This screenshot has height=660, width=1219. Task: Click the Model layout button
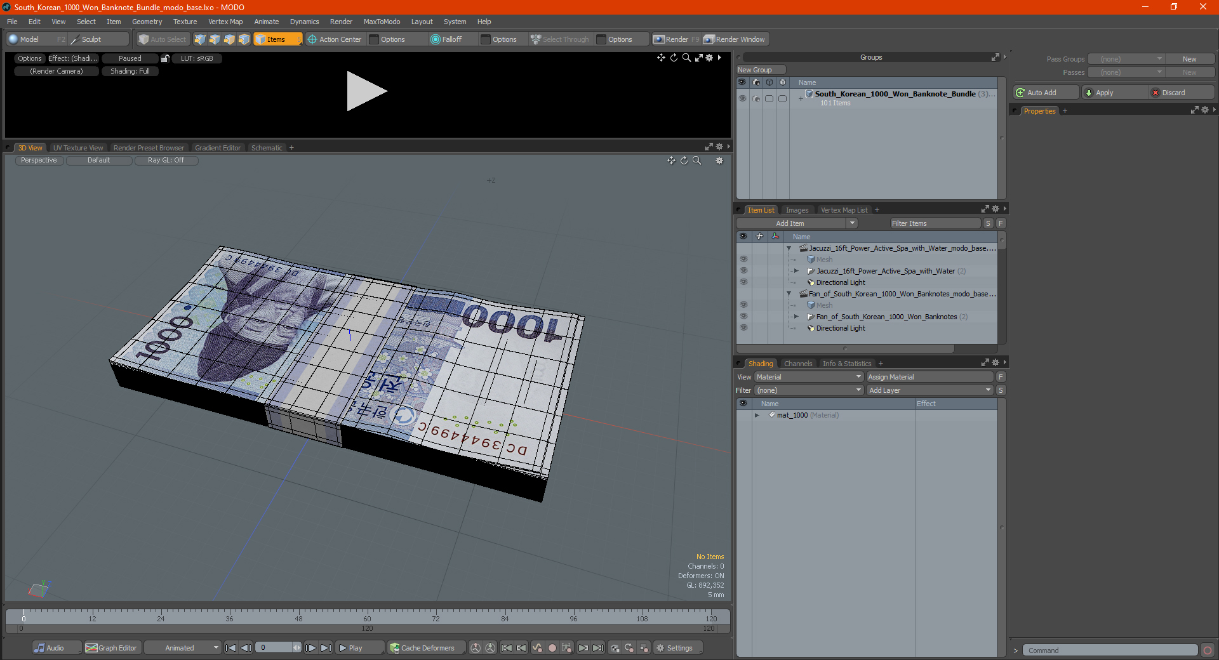click(36, 39)
